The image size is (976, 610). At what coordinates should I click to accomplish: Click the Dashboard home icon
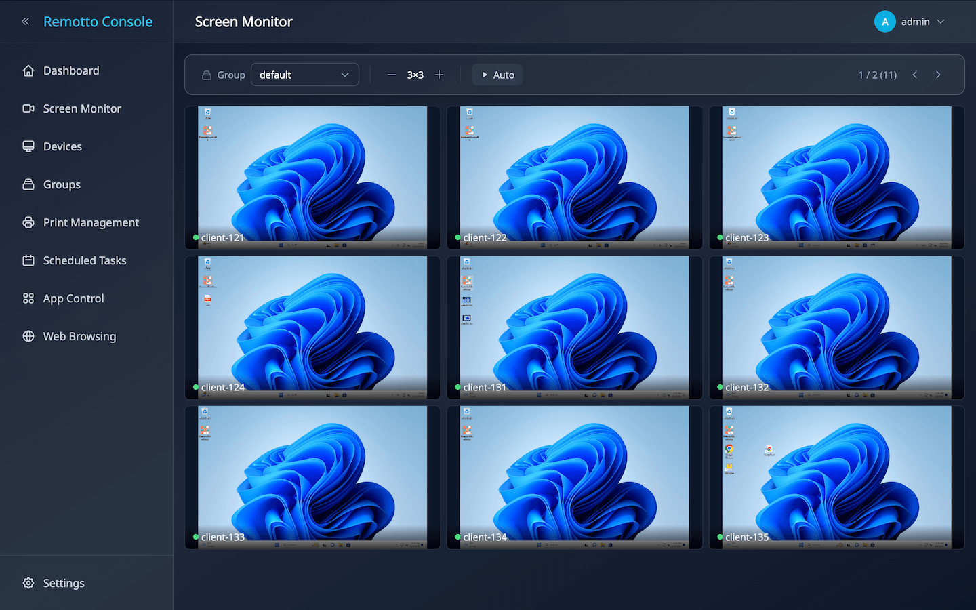point(28,70)
